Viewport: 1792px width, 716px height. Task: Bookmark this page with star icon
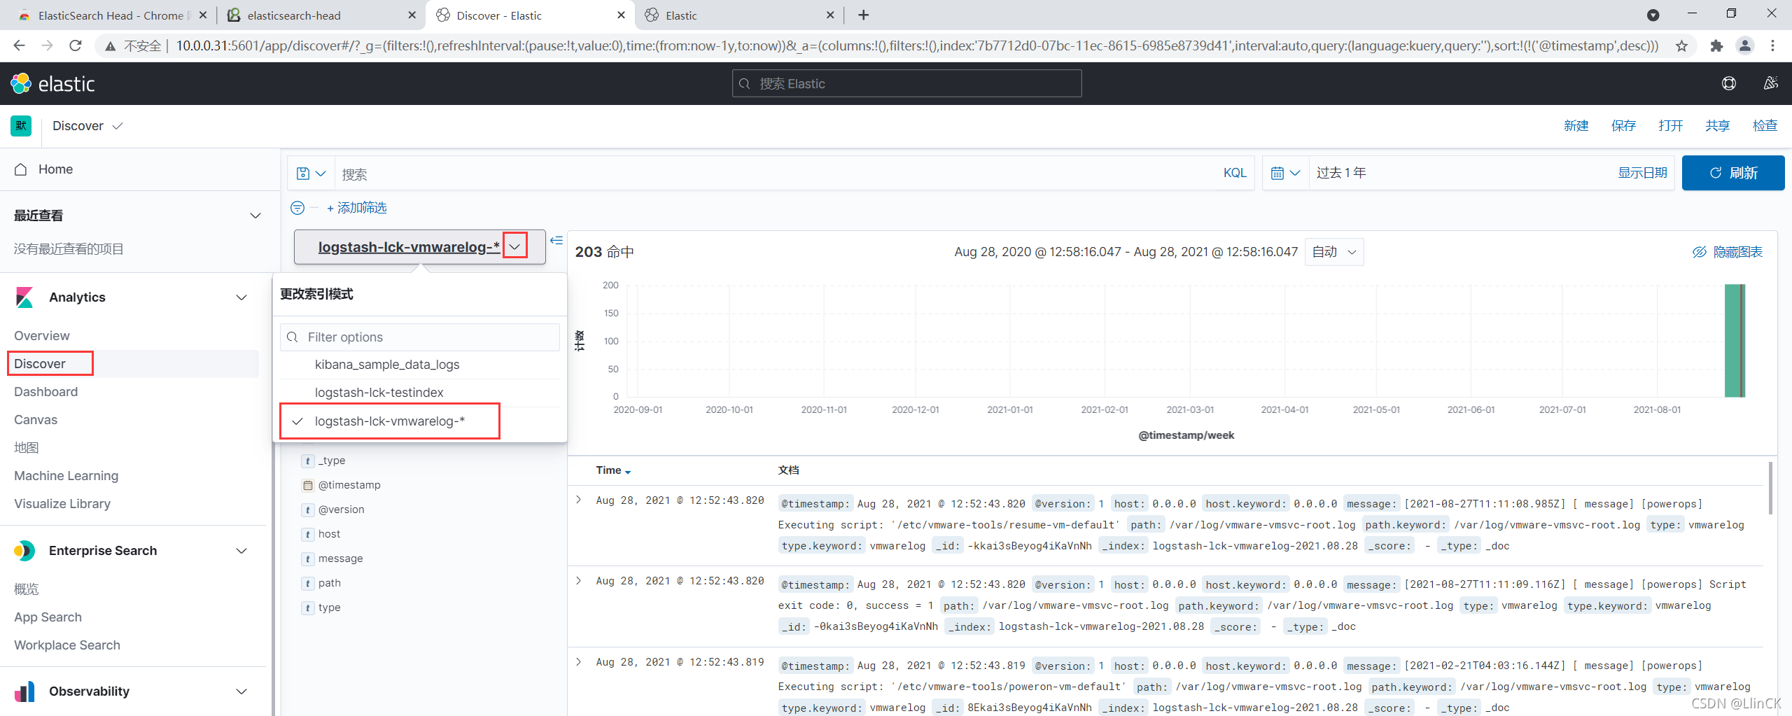1681,46
